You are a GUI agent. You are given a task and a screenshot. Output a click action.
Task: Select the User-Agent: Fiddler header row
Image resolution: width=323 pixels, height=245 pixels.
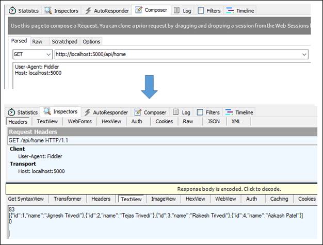(x=40, y=156)
